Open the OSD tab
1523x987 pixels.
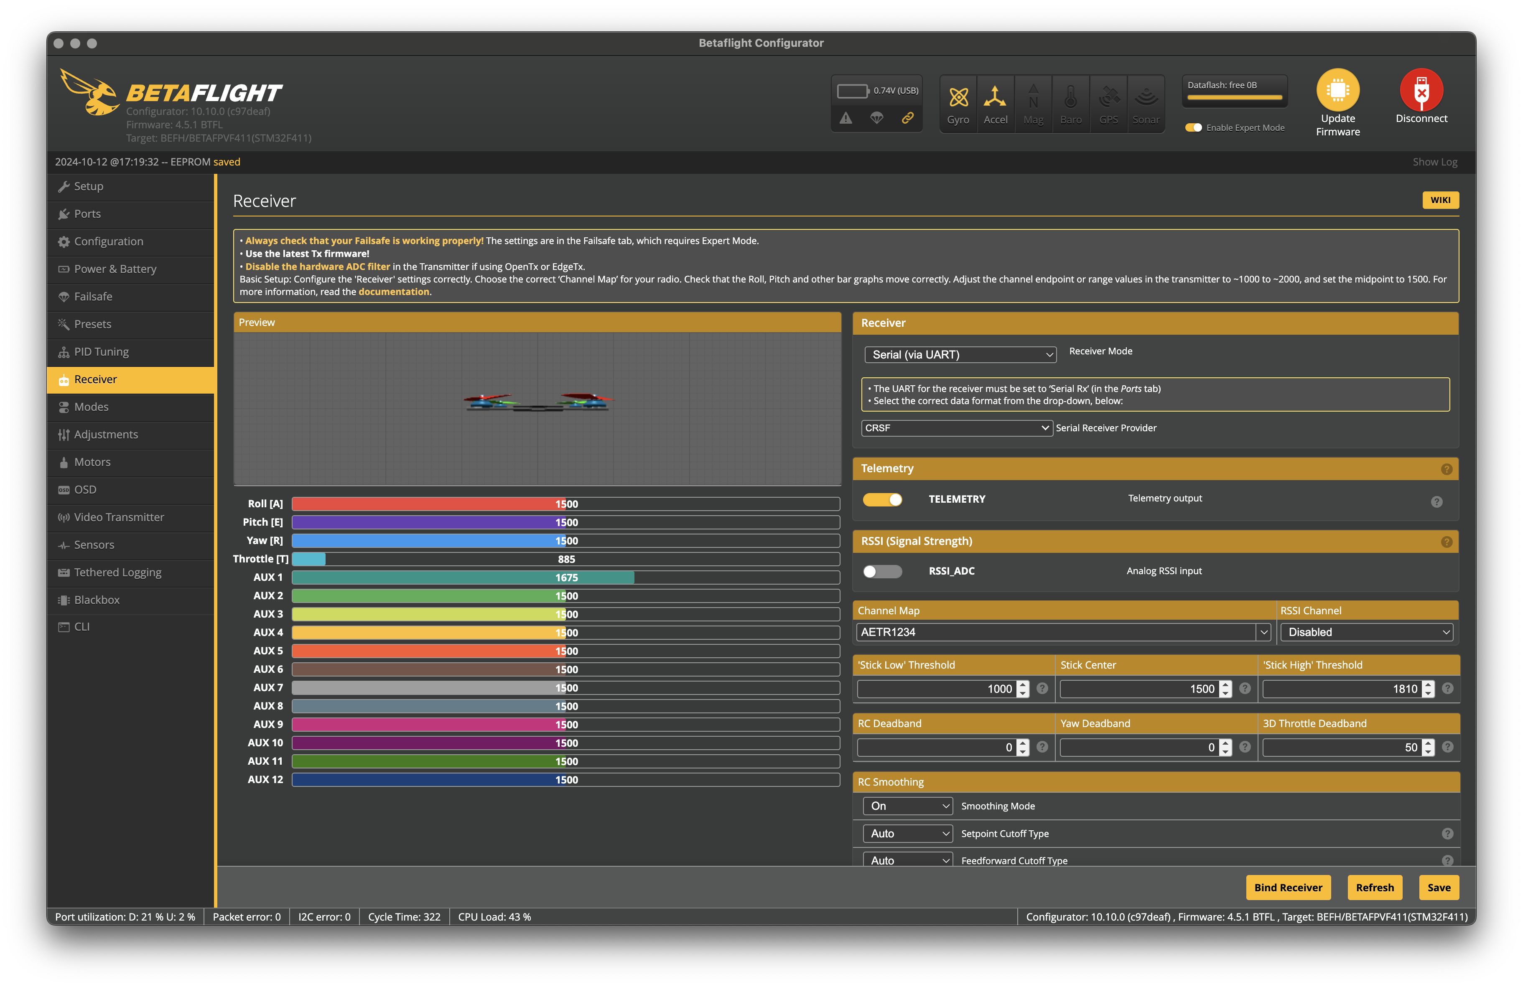pos(130,489)
